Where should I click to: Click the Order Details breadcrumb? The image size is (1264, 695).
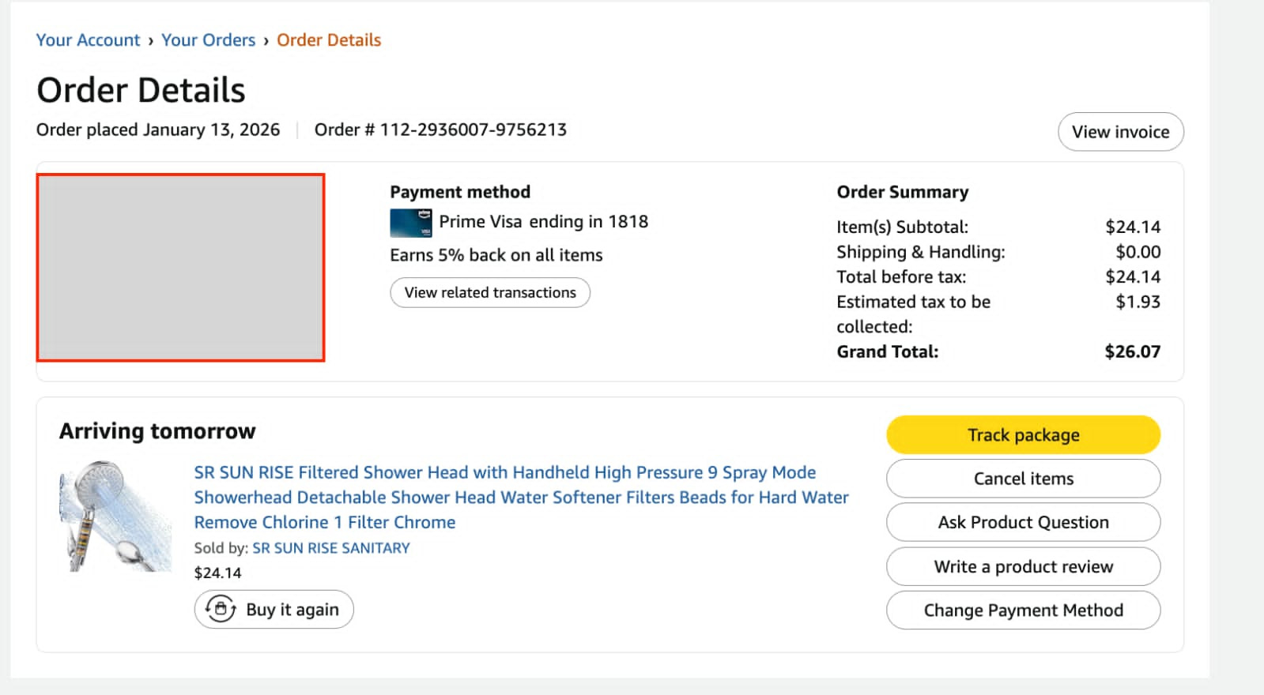click(x=328, y=40)
